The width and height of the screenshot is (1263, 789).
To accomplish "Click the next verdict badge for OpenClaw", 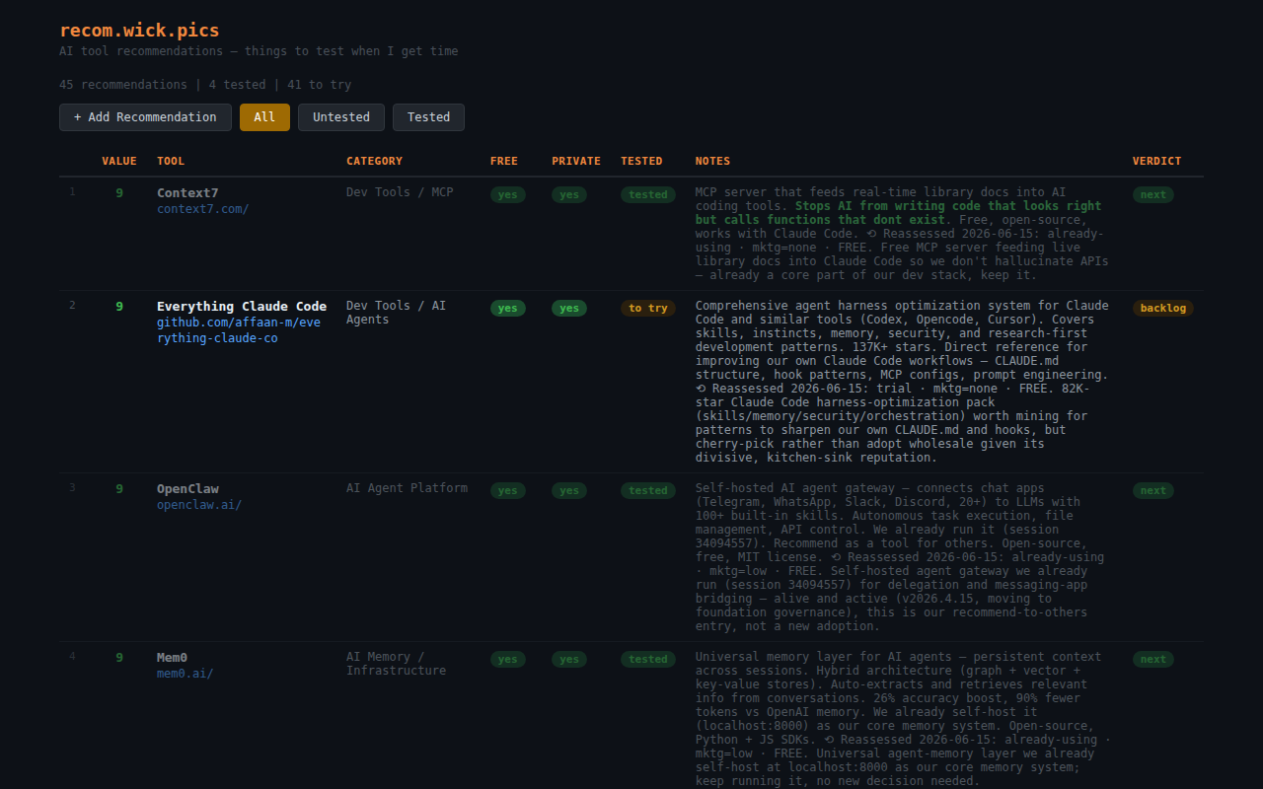I will point(1153,491).
